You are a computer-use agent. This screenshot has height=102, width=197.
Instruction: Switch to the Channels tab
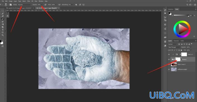(x=176, y=41)
